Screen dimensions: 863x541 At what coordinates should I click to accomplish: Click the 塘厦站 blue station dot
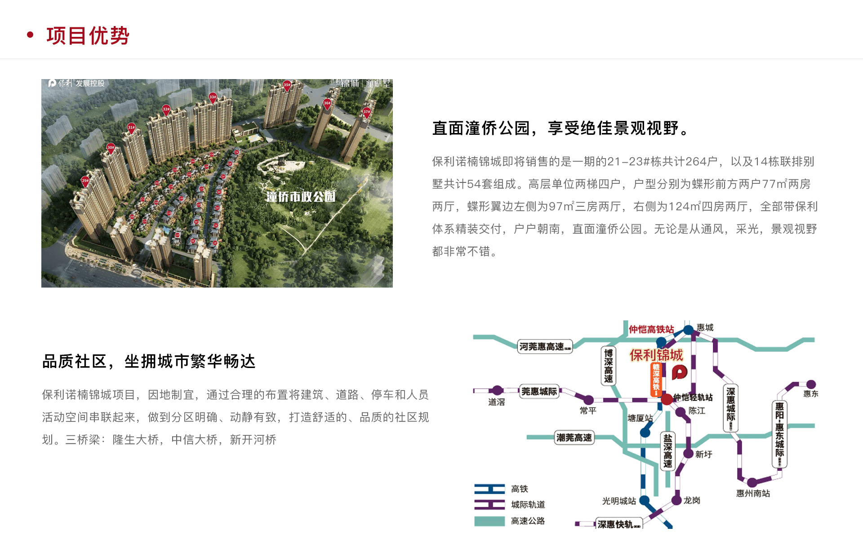(645, 433)
